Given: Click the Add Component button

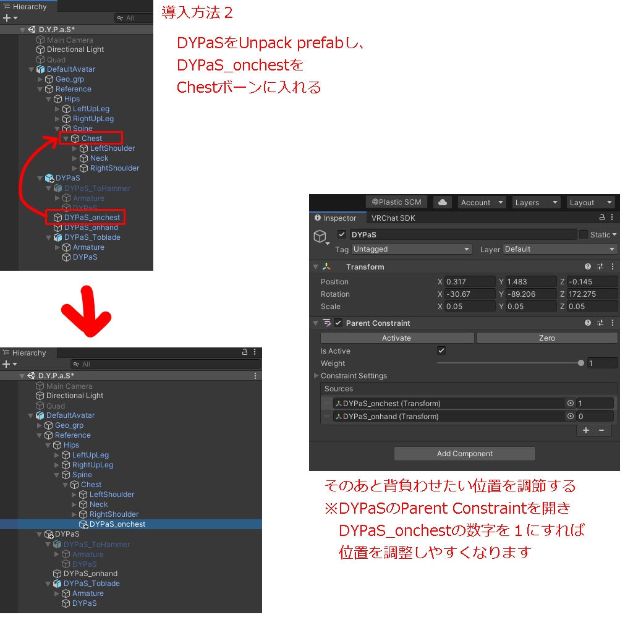Looking at the screenshot, I should (464, 453).
